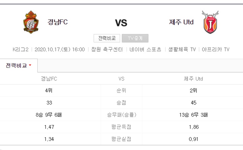This screenshot has width=243, height=150.
Task: Select the 생활체육 TV broadcast link
Action: tap(182, 49)
